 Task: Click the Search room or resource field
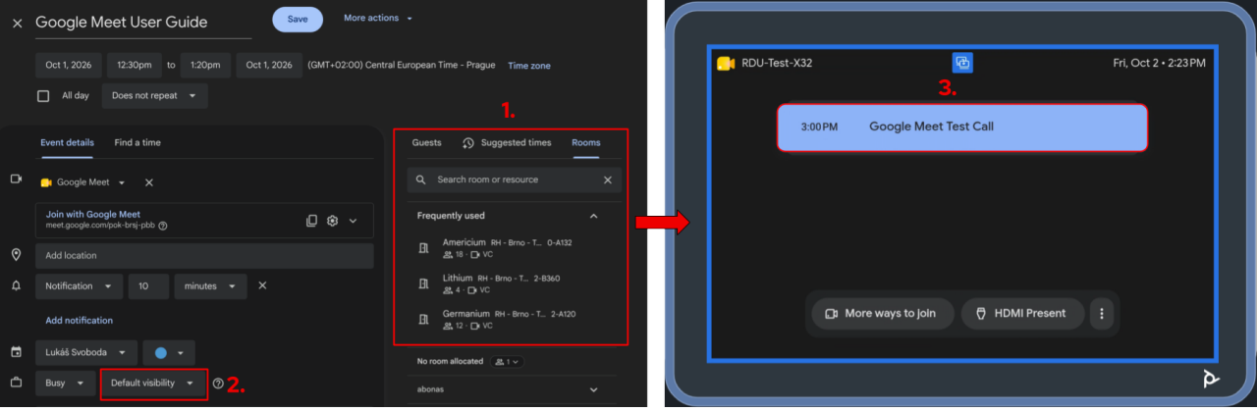(515, 179)
